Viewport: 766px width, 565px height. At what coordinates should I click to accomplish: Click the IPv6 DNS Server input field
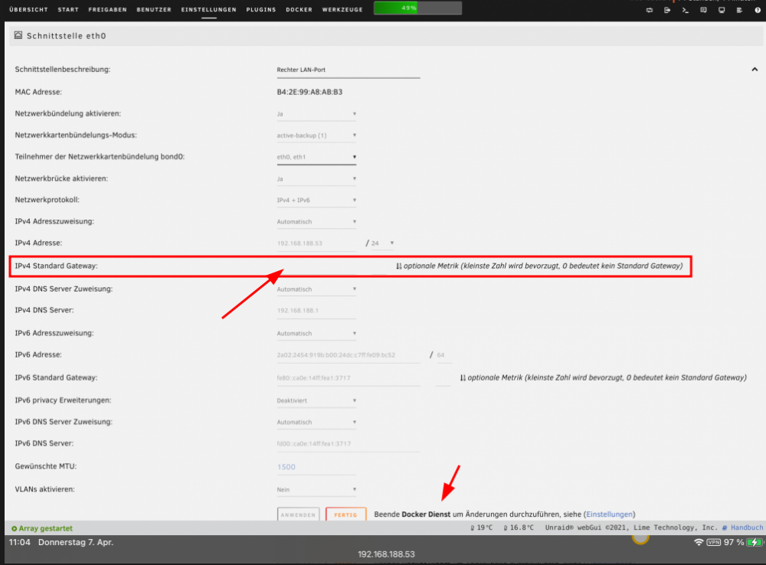(x=349, y=444)
